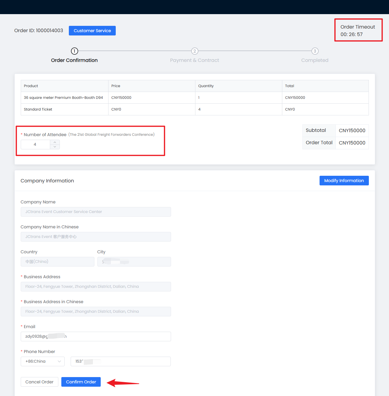
Task: Click the Customer Service button
Action: tap(92, 31)
